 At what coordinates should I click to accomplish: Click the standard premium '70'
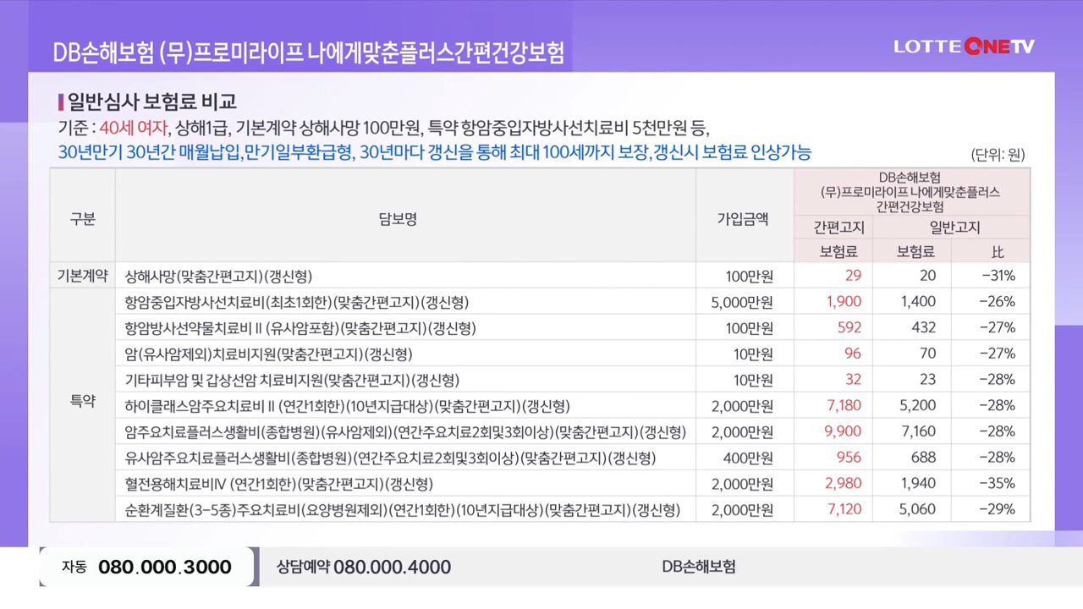click(x=928, y=354)
